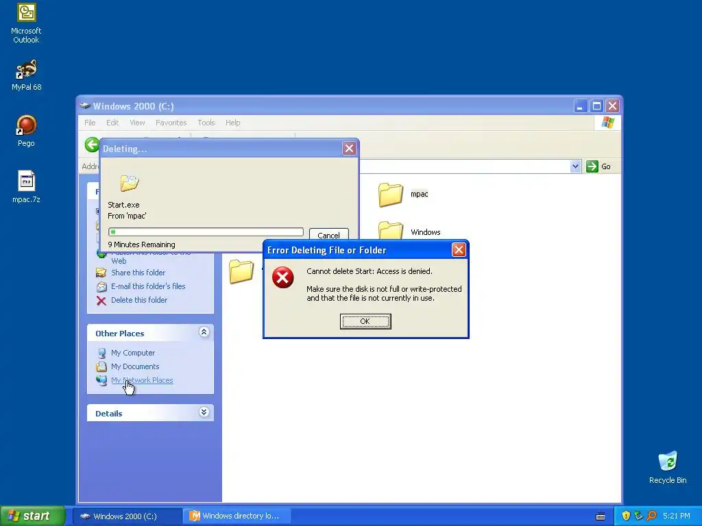Image resolution: width=702 pixels, height=526 pixels.
Task: Click the red error icon in dialog
Action: 283,277
